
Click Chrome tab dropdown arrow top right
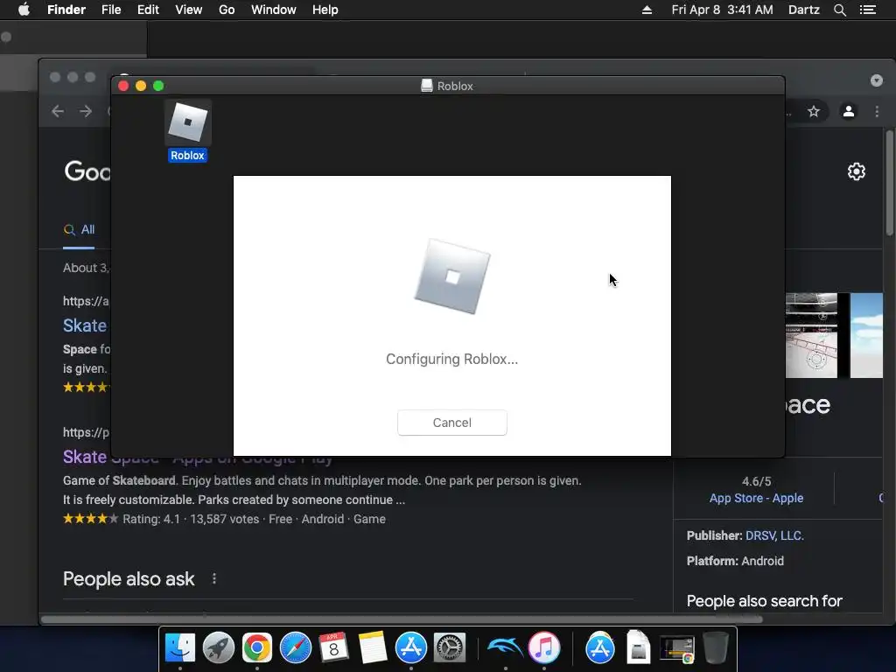point(877,80)
